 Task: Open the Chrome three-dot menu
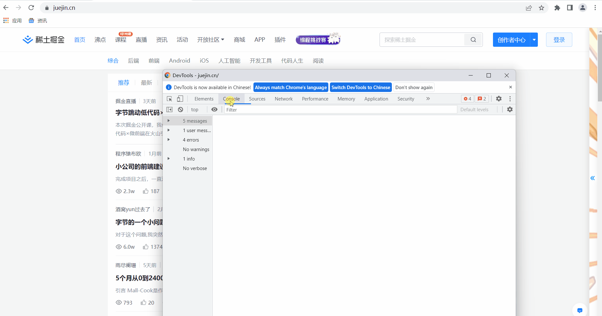tap(595, 8)
